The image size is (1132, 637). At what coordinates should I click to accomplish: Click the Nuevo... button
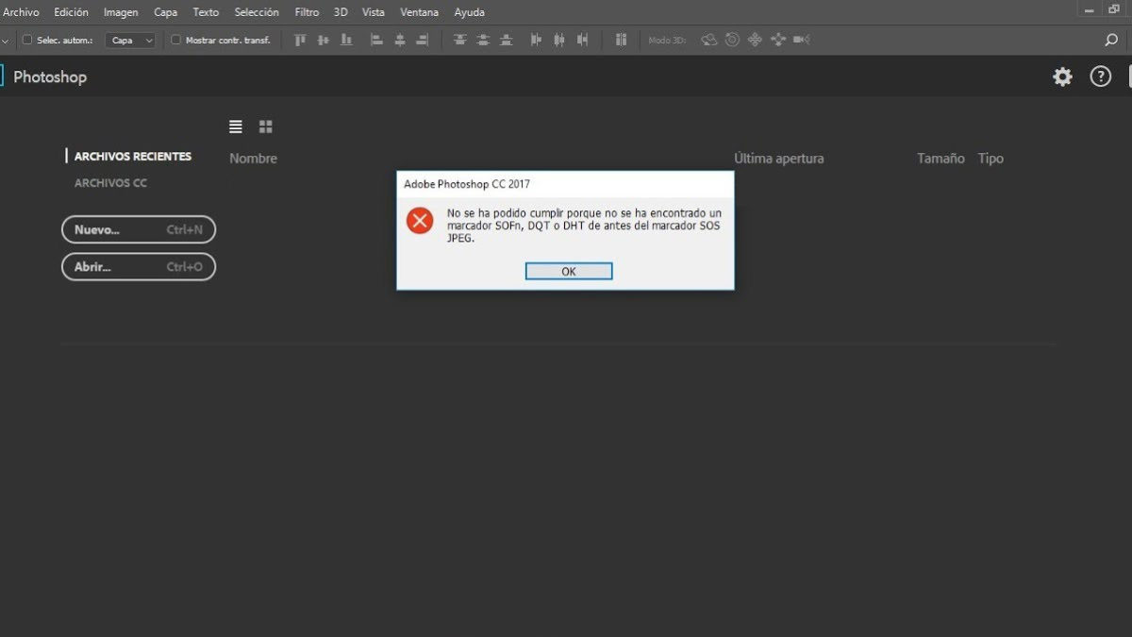pos(139,229)
